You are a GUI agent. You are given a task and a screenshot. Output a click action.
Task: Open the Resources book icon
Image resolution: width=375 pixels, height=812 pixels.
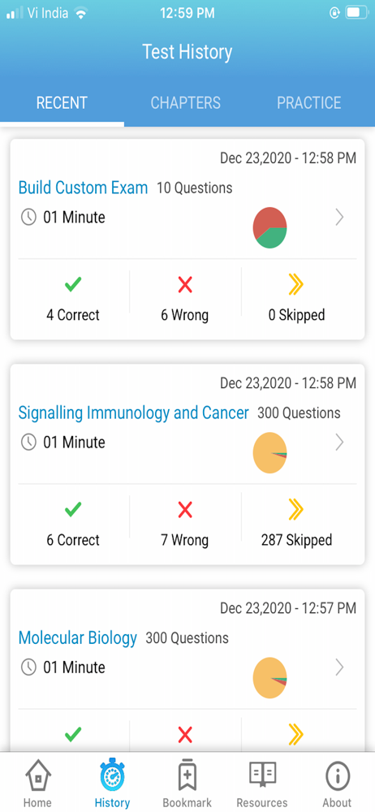(x=262, y=775)
